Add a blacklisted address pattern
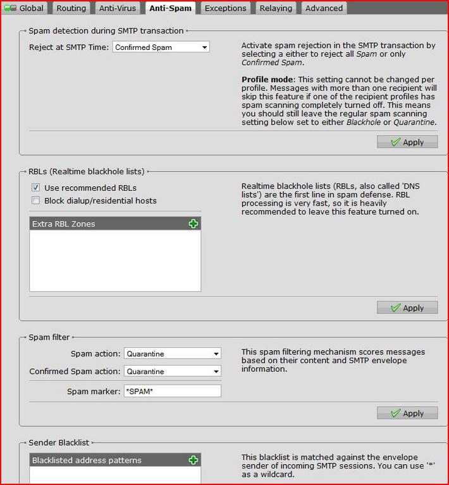The width and height of the screenshot is (449, 485). (x=194, y=460)
